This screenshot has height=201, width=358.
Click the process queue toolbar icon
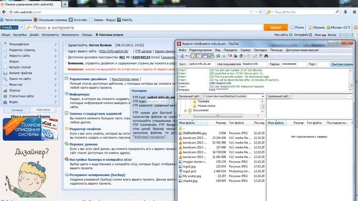pyautogui.click(x=224, y=56)
